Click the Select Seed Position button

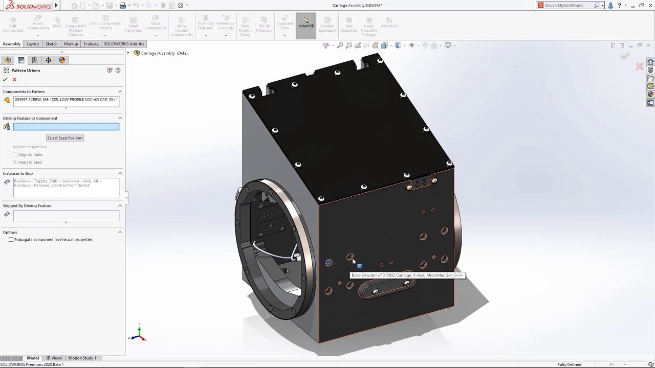click(x=64, y=138)
